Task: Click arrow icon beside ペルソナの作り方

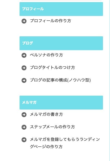Action: pos(24,55)
